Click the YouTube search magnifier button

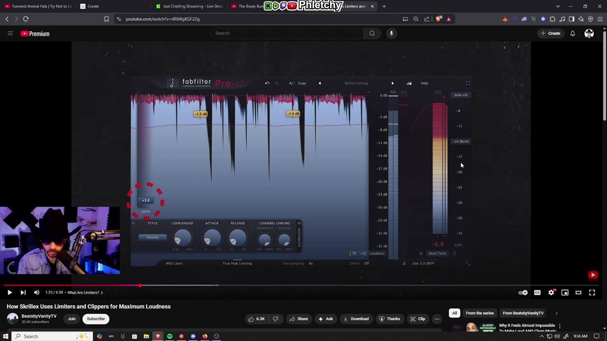click(372, 33)
